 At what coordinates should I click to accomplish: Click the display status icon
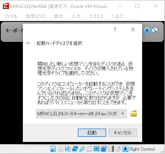point(96,149)
